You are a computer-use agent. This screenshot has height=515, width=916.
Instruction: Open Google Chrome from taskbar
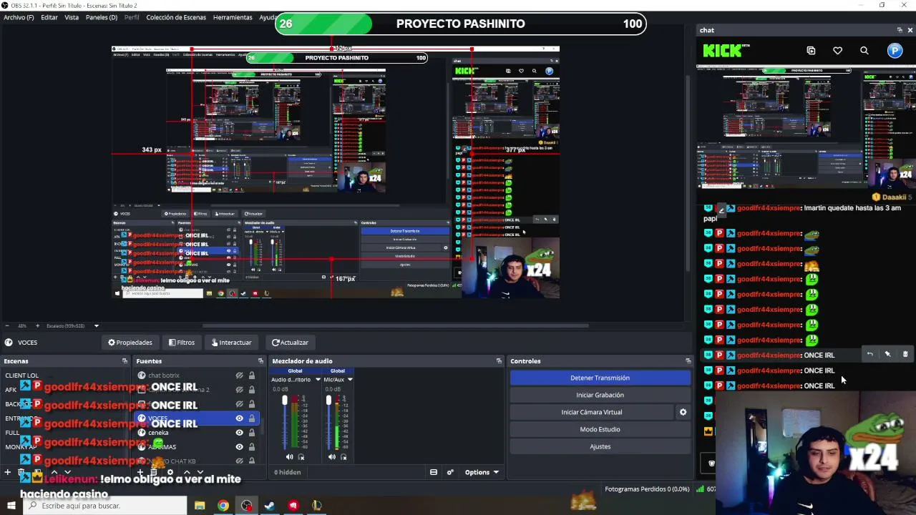pos(223,506)
